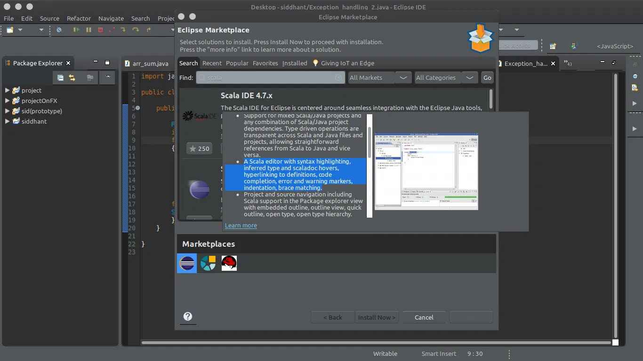Open the Search menu in menu bar
643x361 pixels.
point(140,18)
